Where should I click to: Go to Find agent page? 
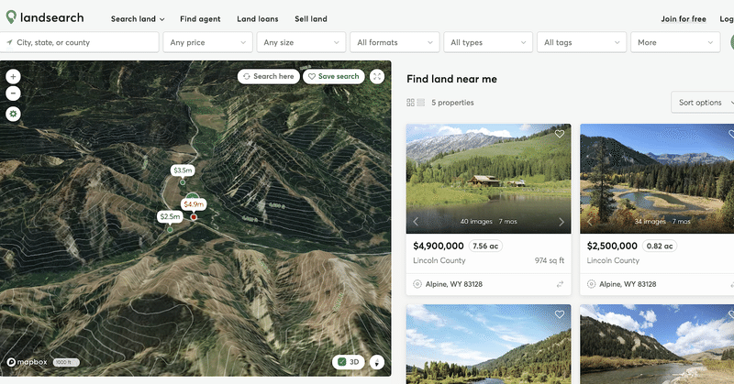tap(200, 19)
